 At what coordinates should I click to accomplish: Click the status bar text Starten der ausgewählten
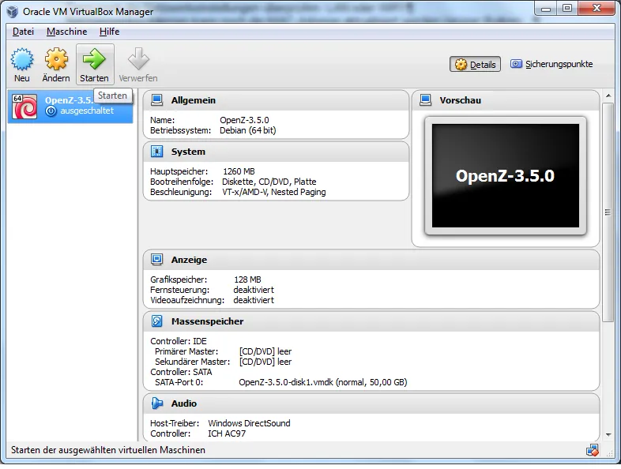tap(108, 450)
